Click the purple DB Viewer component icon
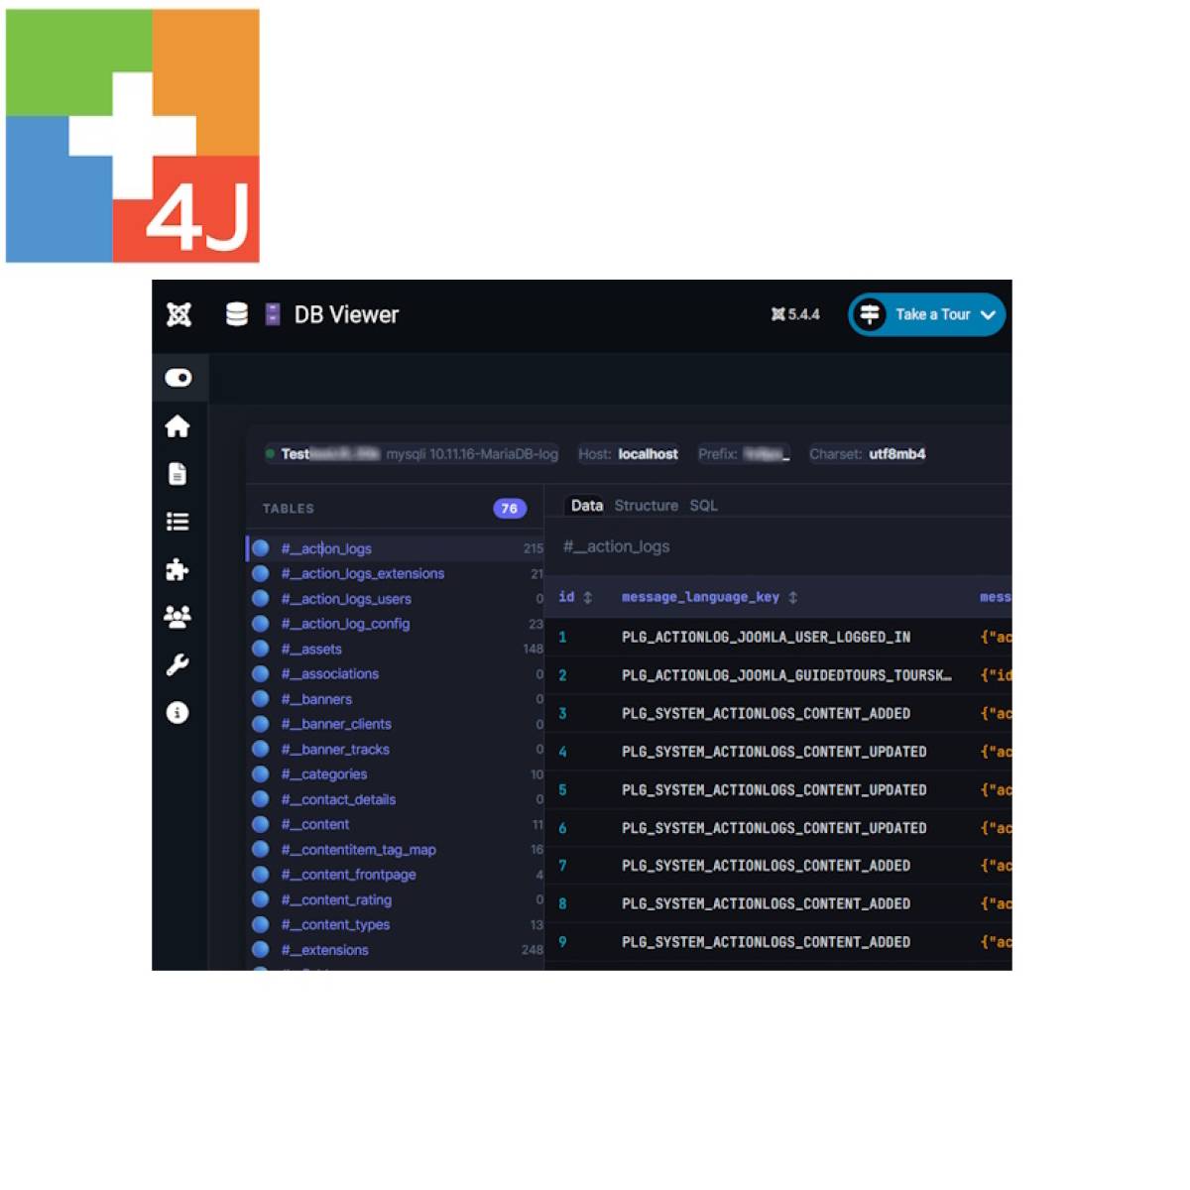The height and width of the screenshot is (1190, 1190). tap(273, 314)
